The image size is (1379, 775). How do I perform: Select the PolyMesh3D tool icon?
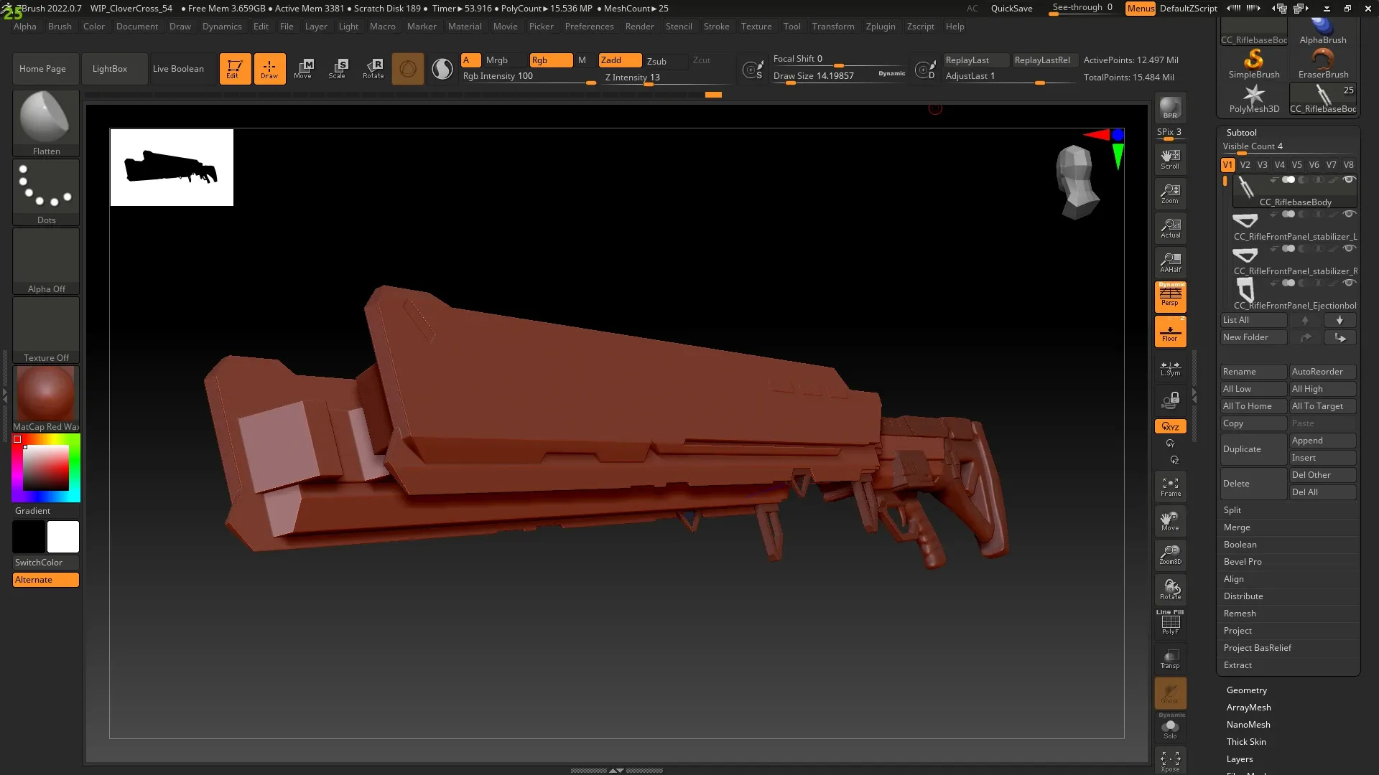1253,97
